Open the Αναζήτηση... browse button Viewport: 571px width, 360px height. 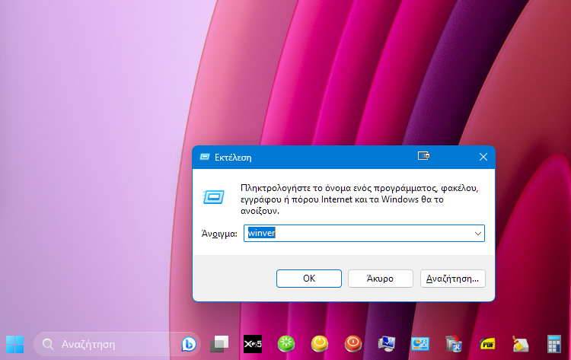click(453, 279)
